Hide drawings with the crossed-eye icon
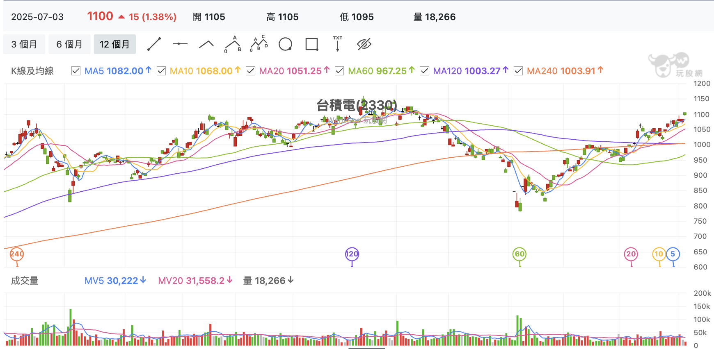Image resolution: width=714 pixels, height=349 pixels. [x=364, y=44]
